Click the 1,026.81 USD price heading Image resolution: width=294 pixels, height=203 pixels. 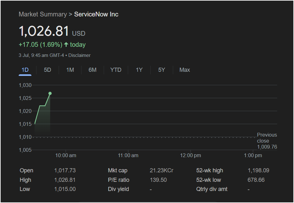[52, 31]
